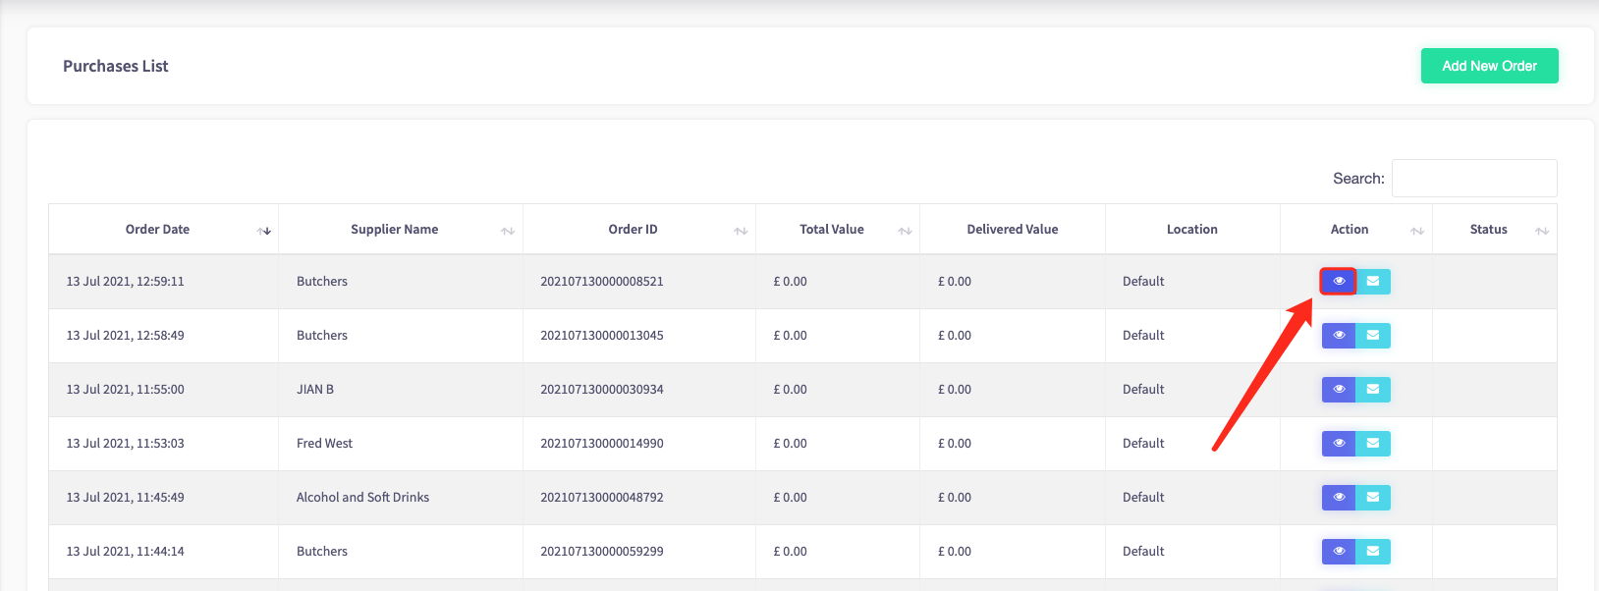Select the Purchases List heading

116,66
